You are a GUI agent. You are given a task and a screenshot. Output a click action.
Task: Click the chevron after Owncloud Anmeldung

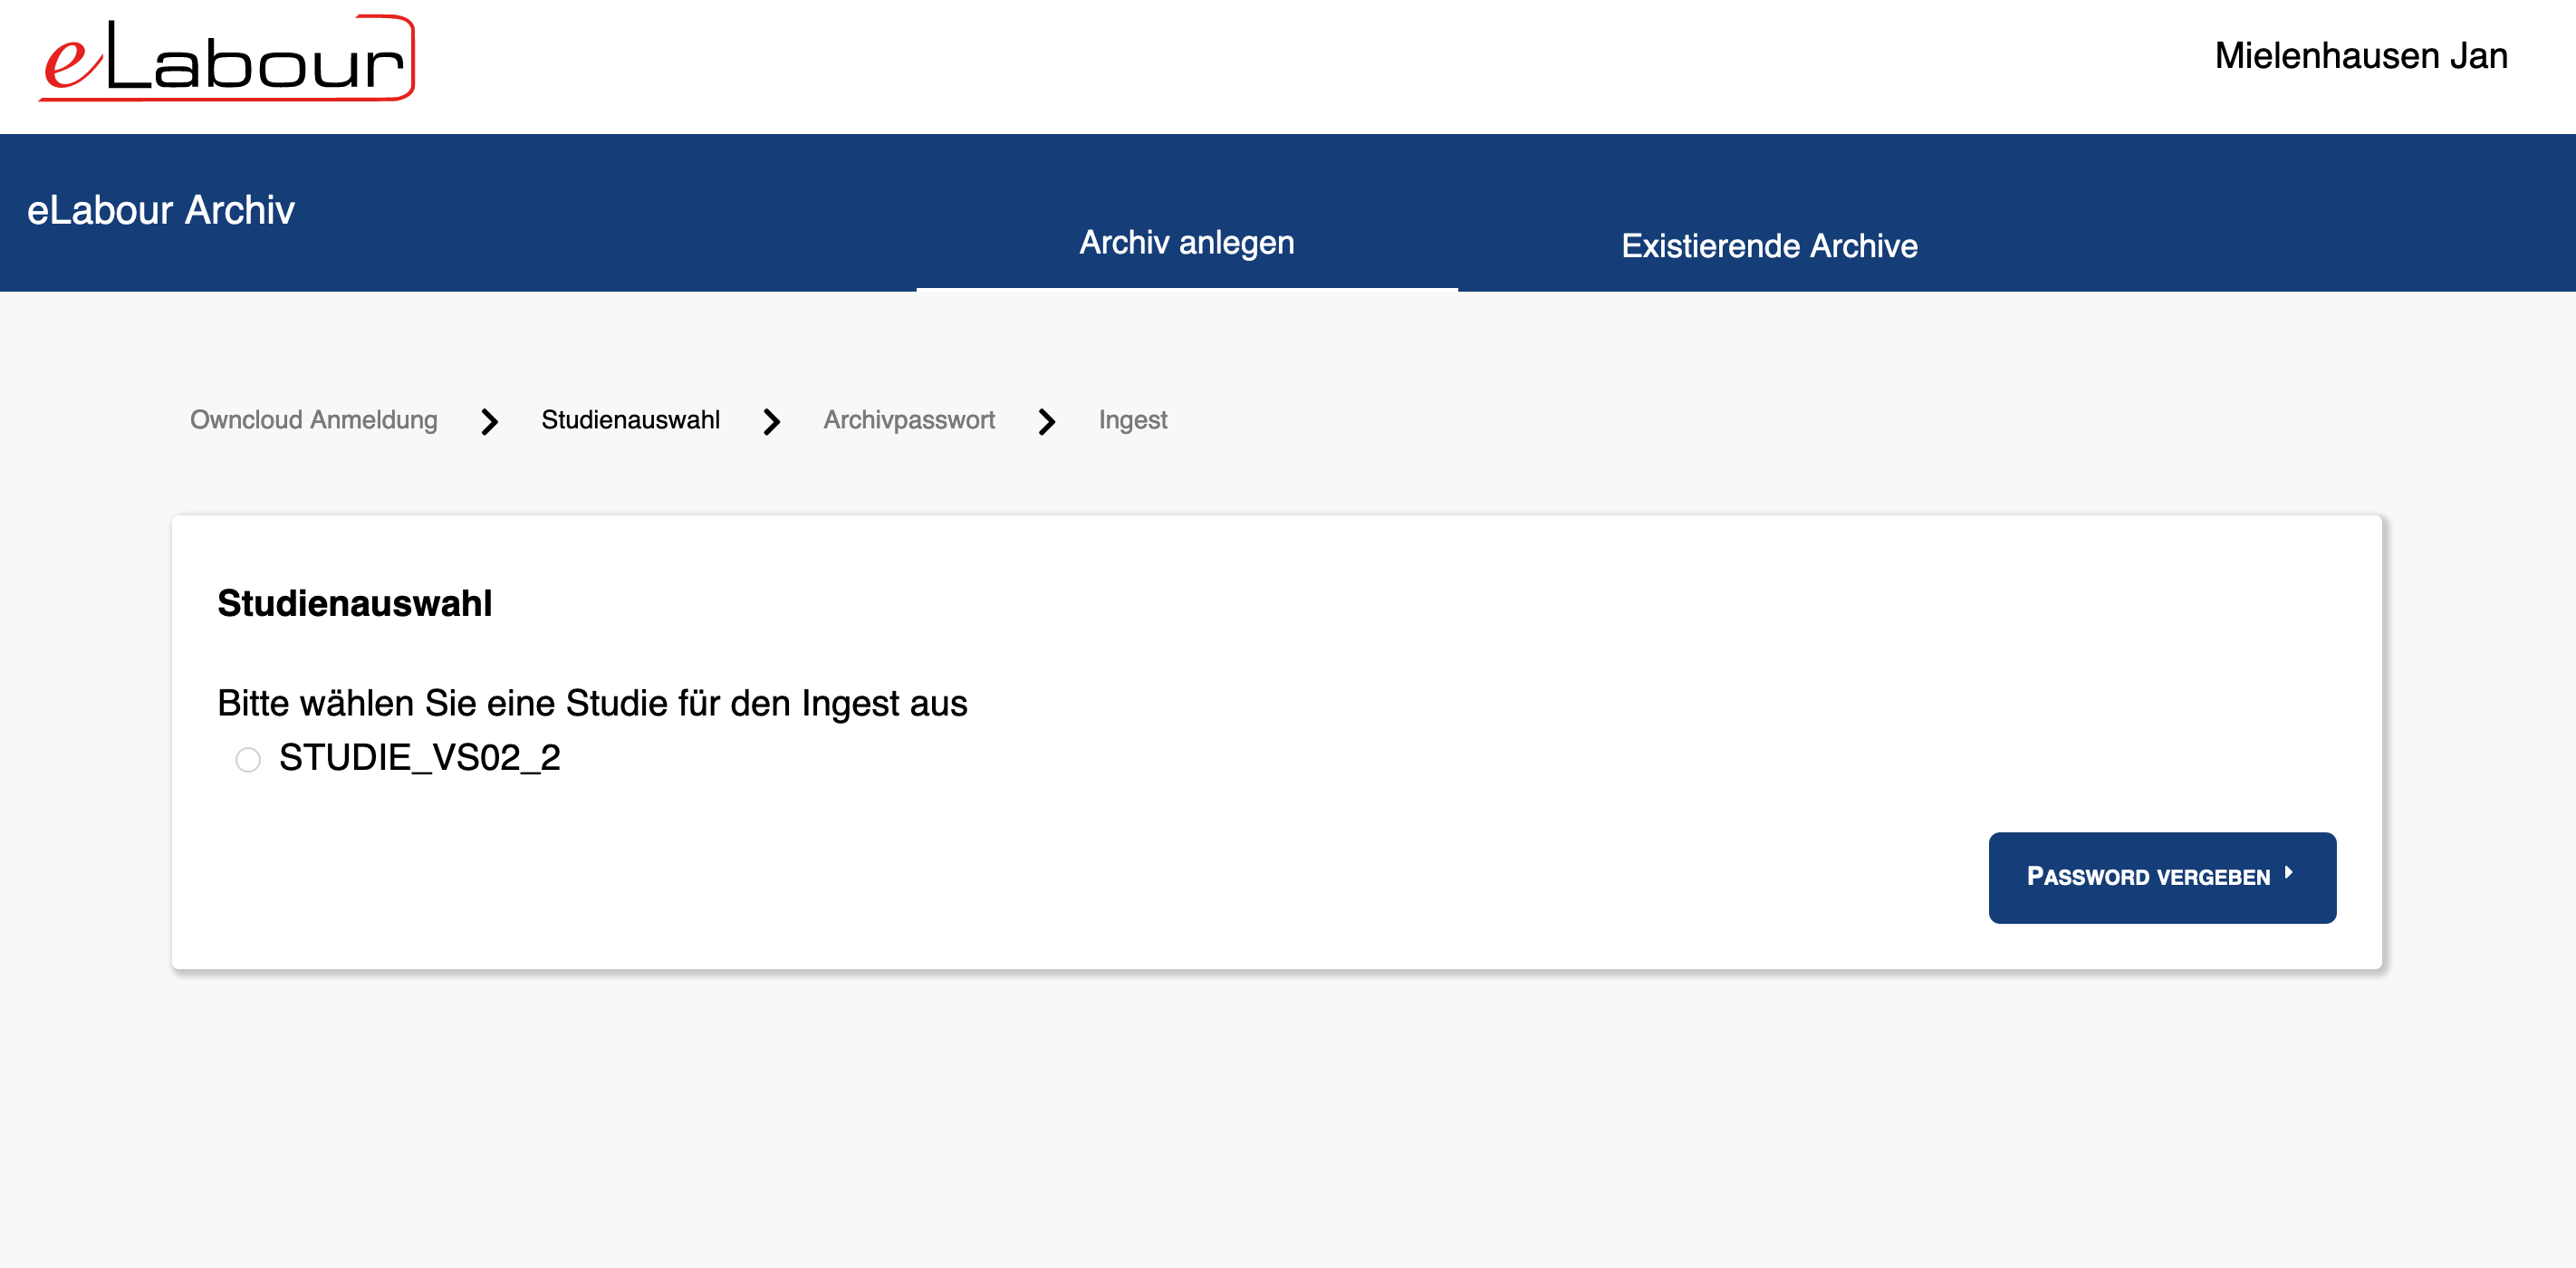click(x=489, y=422)
